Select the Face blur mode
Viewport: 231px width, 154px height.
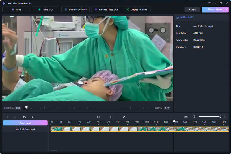coord(16,10)
